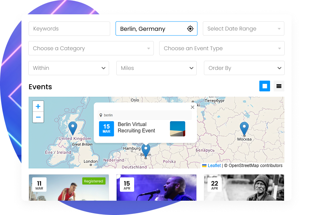This screenshot has width=313, height=215.
Task: Click the geolocation crosshair icon in the location field
Action: (x=190, y=29)
